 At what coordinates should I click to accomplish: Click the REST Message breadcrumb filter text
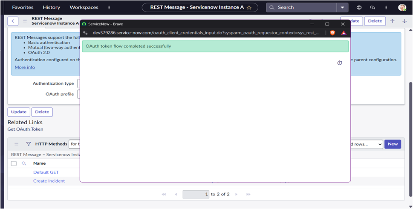tap(45, 155)
